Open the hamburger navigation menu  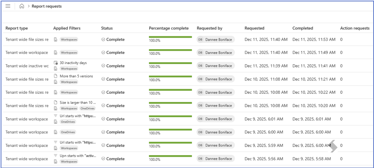point(8,6)
